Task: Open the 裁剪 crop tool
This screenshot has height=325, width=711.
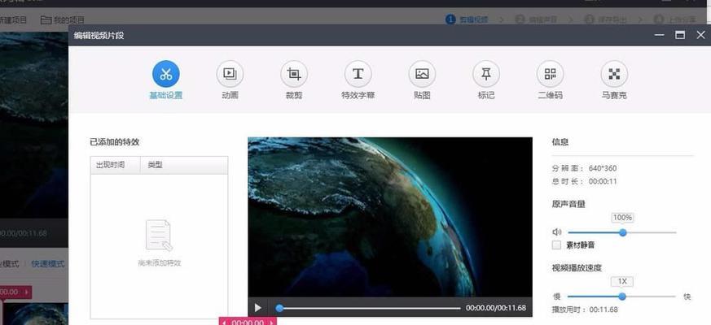Action: pos(294,74)
